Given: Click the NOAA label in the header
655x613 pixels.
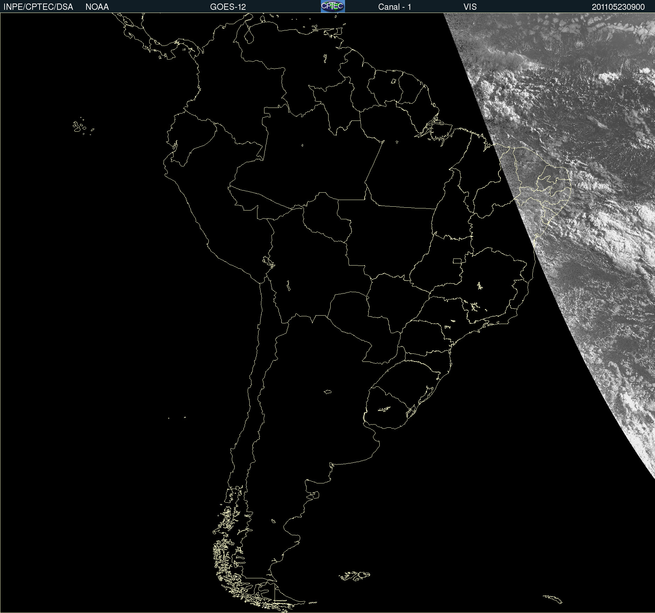Looking at the screenshot, I should (97, 7).
